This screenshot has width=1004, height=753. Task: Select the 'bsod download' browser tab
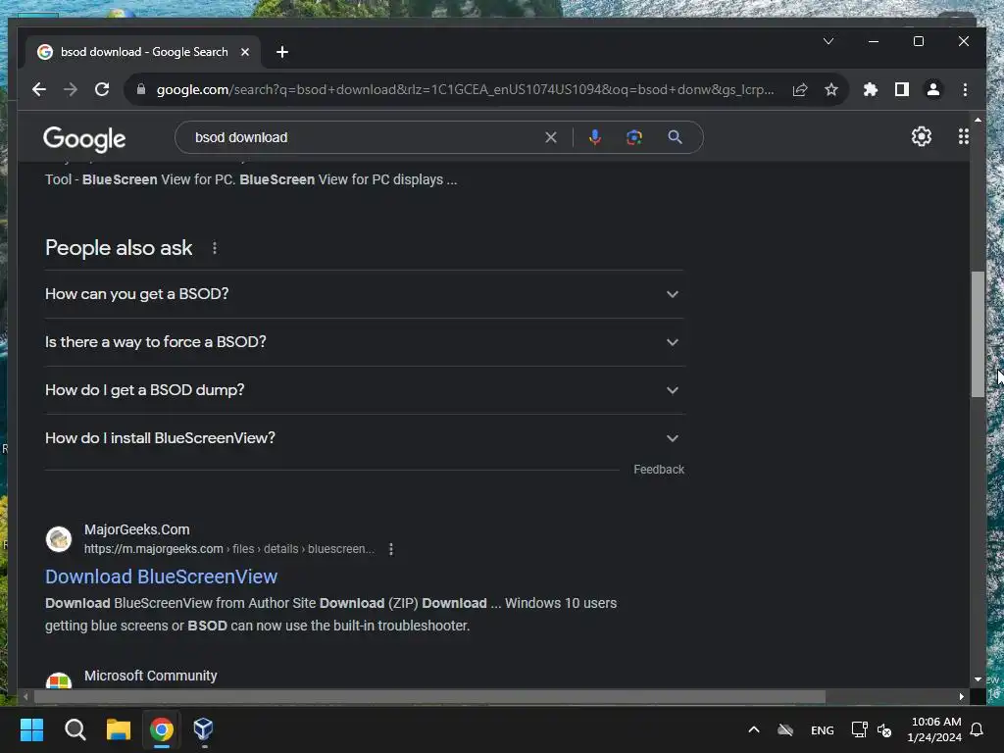(x=143, y=52)
